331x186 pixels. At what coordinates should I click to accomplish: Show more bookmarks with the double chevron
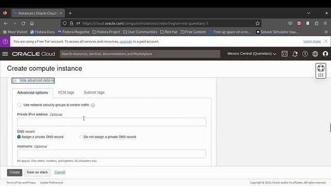tap(326, 32)
